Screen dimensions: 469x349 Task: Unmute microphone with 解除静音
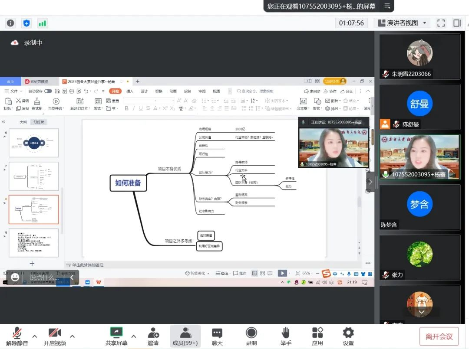[x=17, y=336]
